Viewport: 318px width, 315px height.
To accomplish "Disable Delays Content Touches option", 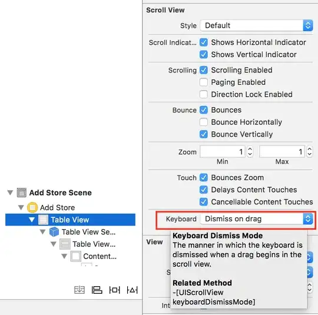I will (x=203, y=190).
